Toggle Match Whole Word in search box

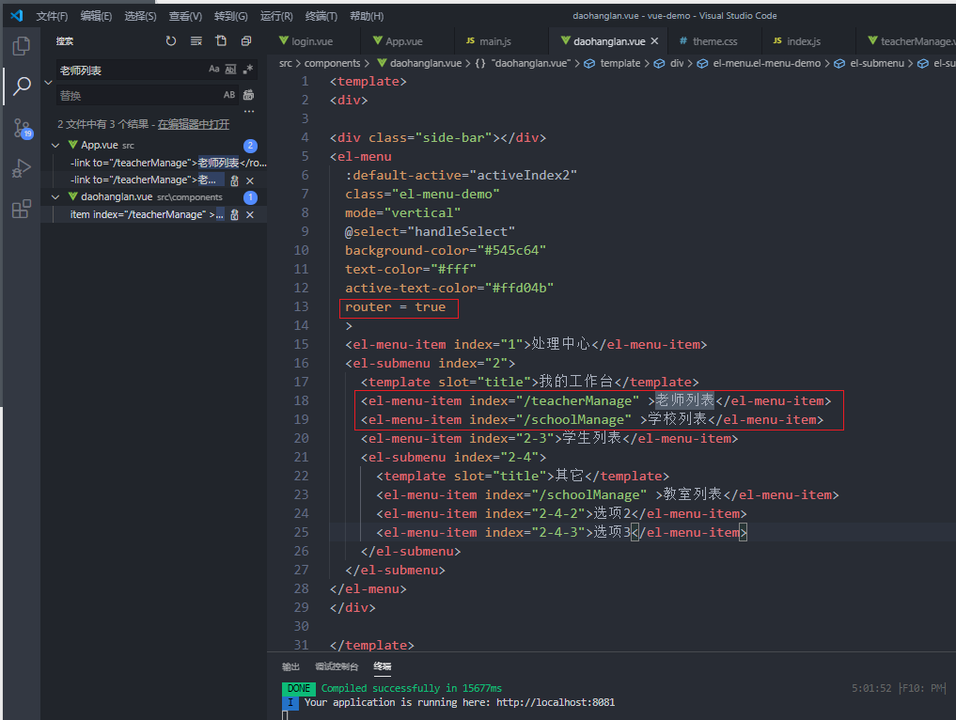(230, 70)
